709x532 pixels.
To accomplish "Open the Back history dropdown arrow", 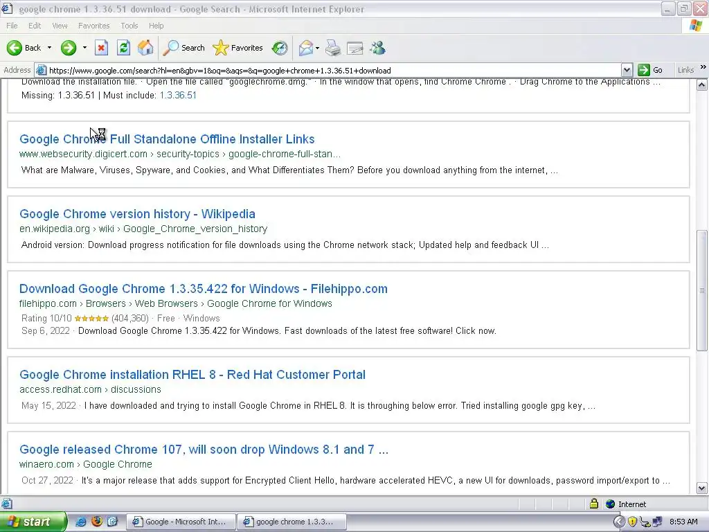I will coord(49,48).
